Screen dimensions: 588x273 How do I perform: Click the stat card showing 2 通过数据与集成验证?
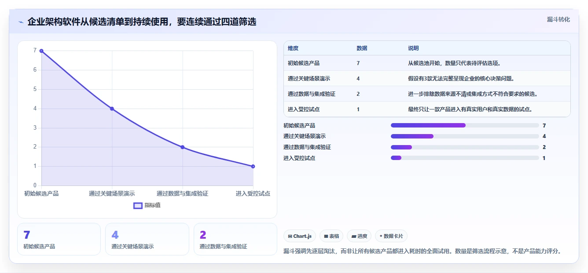235,239
